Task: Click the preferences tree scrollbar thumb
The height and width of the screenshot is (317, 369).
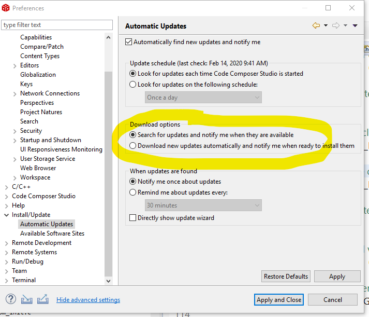Action: tap(108, 174)
